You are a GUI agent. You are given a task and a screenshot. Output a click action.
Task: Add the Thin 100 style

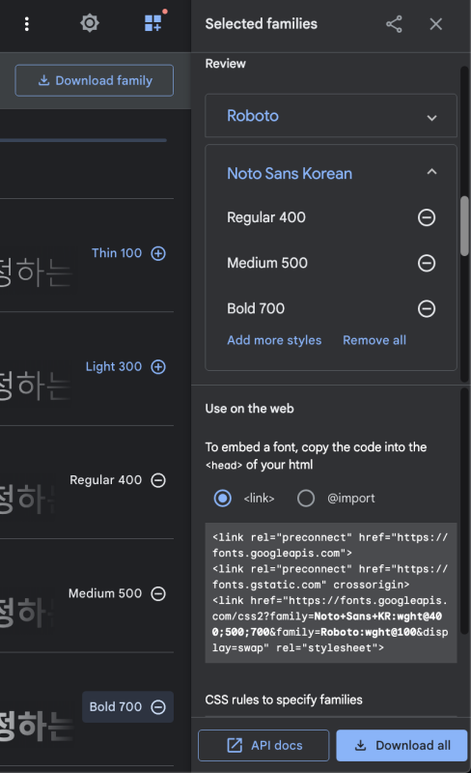point(158,253)
